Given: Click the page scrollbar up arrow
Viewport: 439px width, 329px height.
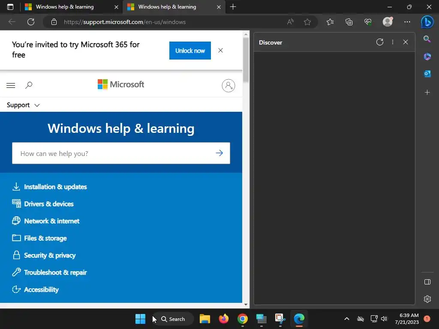Looking at the screenshot, I should click(x=246, y=34).
